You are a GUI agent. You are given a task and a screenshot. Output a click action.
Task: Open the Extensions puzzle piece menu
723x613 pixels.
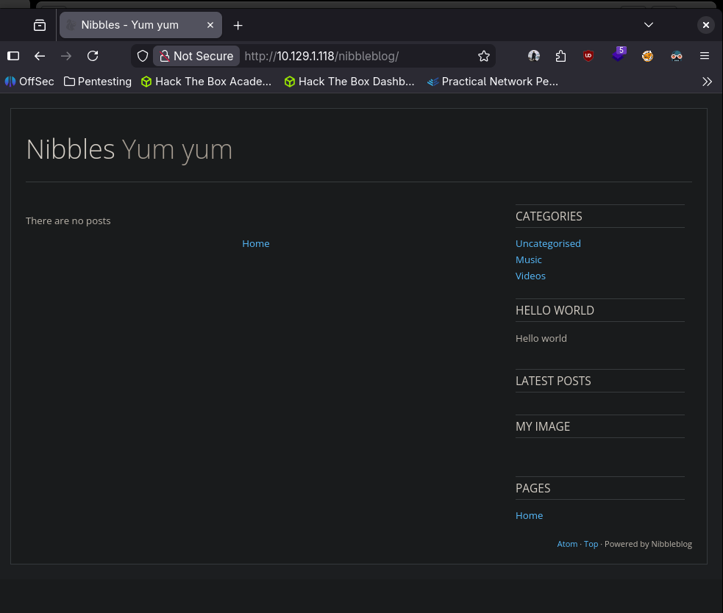561,56
